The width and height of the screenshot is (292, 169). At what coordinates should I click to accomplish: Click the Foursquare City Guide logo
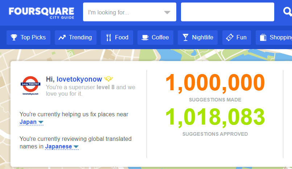[41, 13]
